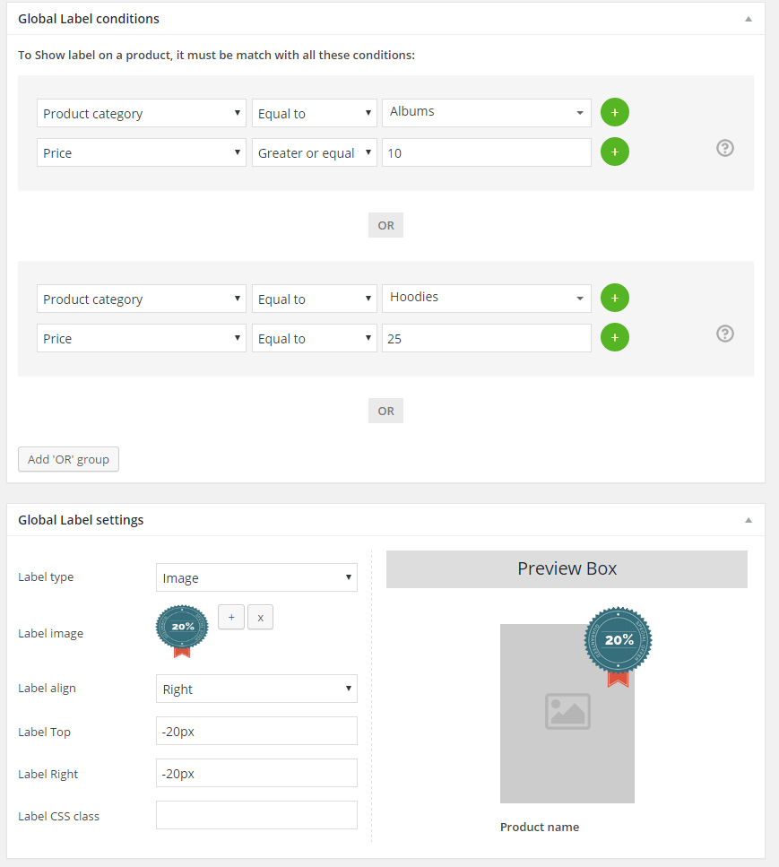Screen dimensions: 779x867
Task: Click Add 'OR' group button
Action: click(68, 459)
